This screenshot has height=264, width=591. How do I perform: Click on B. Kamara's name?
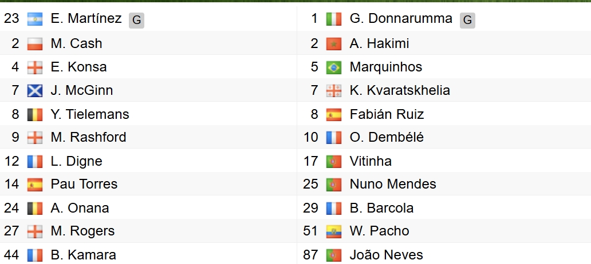[83, 255]
